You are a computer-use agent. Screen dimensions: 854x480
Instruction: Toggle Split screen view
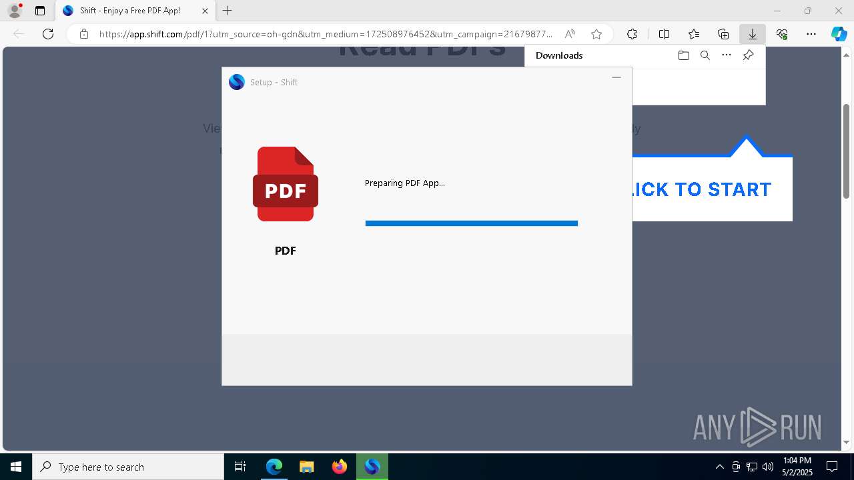664,34
